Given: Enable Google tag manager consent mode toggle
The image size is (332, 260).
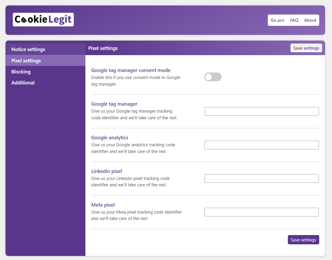Looking at the screenshot, I should 213,77.
